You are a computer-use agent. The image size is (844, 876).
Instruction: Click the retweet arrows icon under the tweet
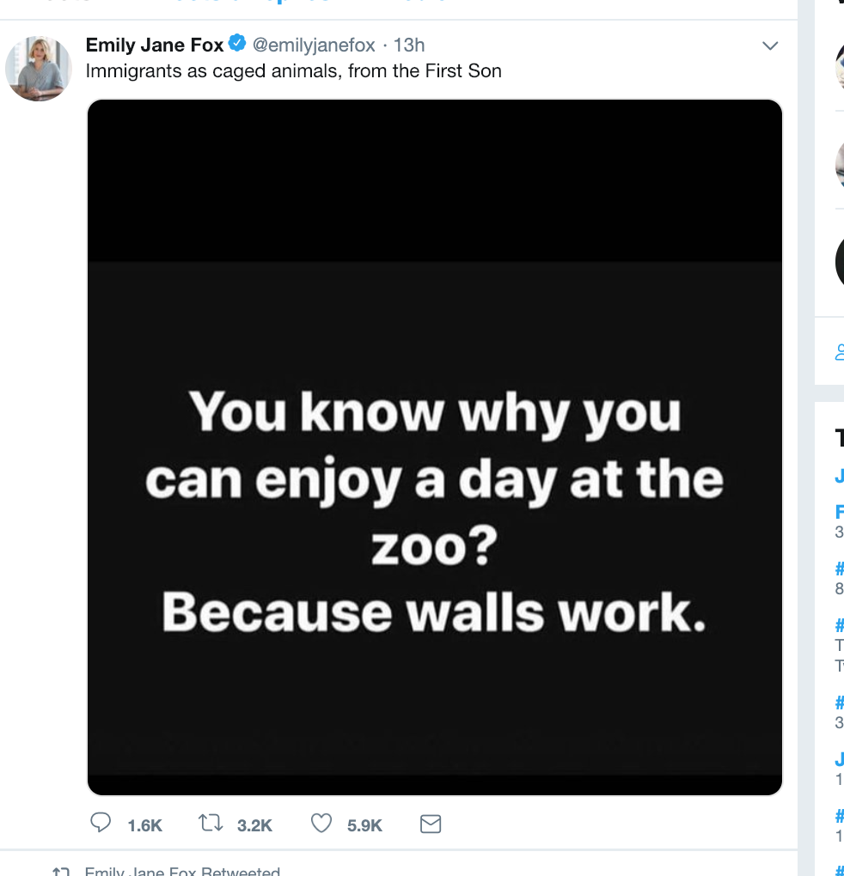point(210,824)
